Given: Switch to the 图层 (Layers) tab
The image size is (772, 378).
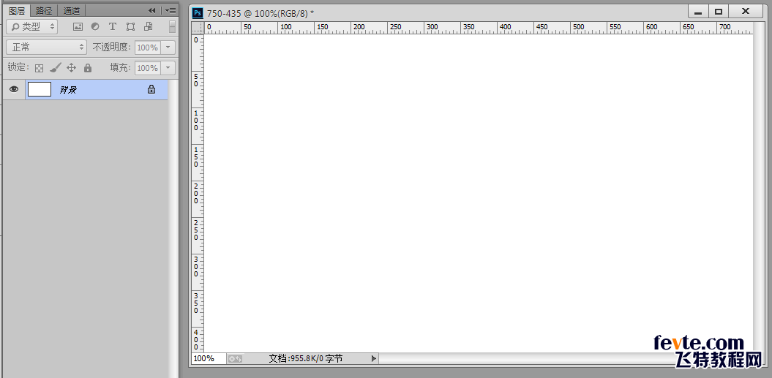Looking at the screenshot, I should pos(17,11).
